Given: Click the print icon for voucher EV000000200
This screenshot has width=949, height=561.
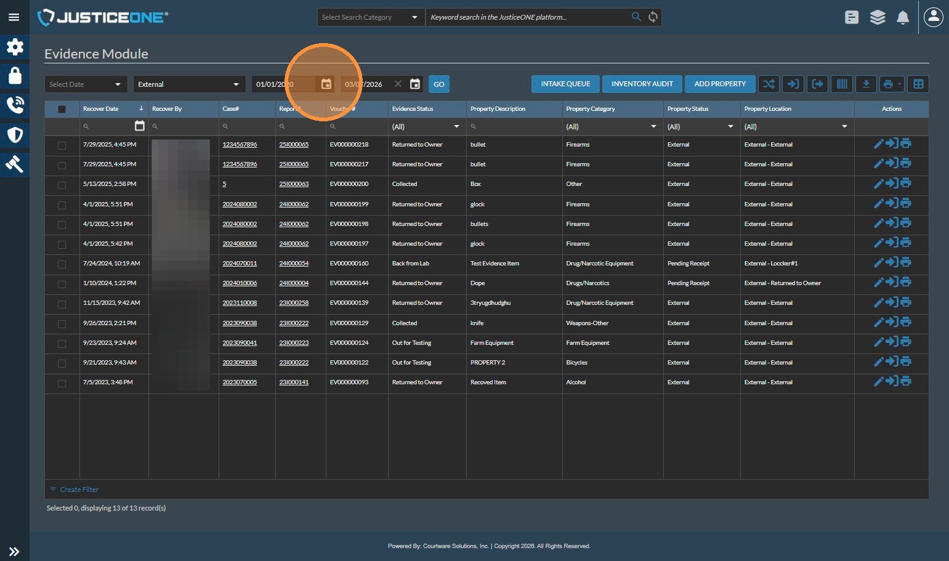Looking at the screenshot, I should point(906,184).
